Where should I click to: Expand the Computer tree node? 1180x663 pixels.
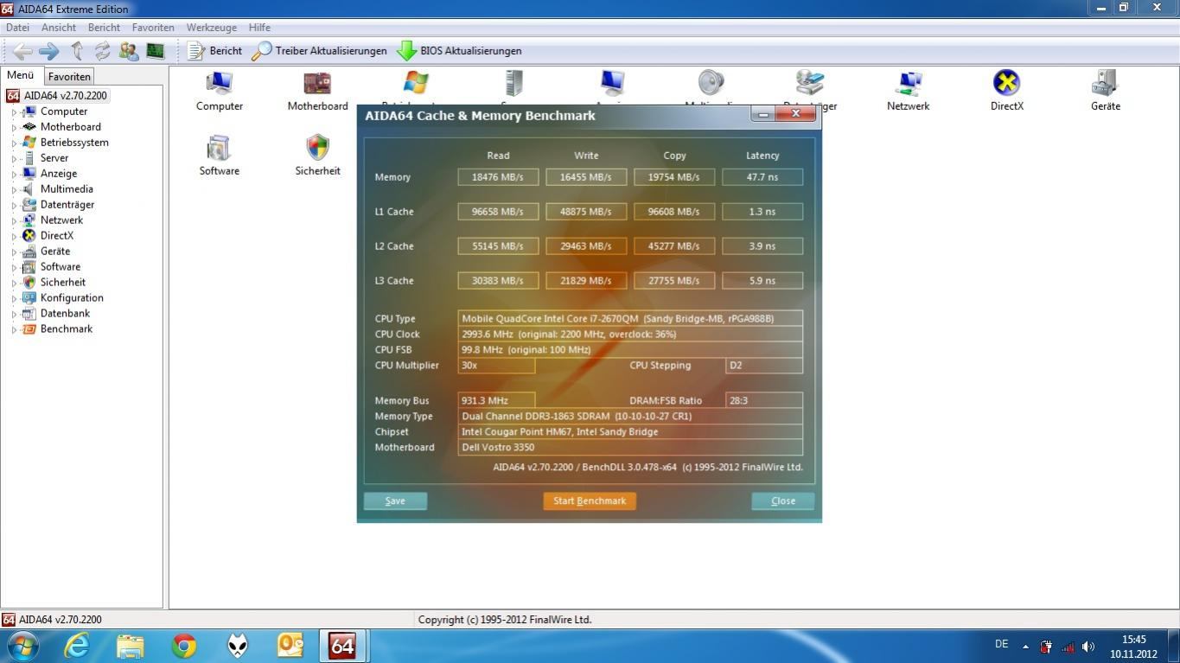pos(14,112)
